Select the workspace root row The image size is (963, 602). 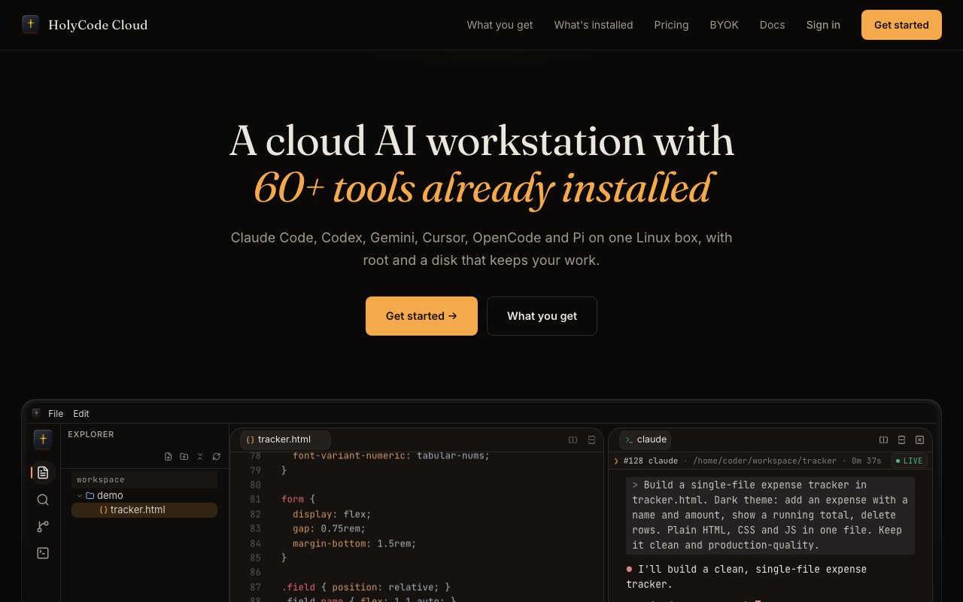(x=144, y=480)
